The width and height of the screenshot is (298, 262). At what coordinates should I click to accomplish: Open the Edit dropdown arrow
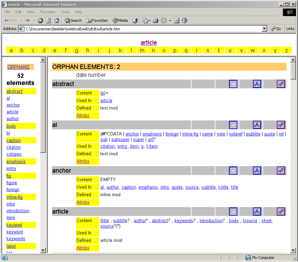170,20
